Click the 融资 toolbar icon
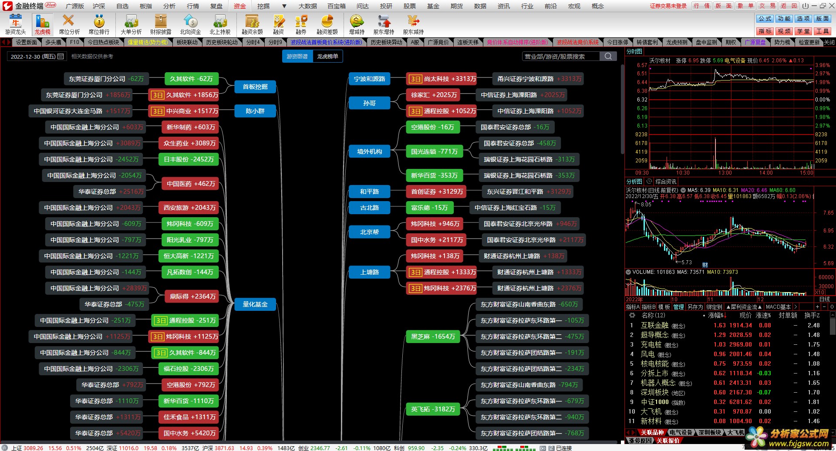Screen dimensions: 836x451 (279, 24)
